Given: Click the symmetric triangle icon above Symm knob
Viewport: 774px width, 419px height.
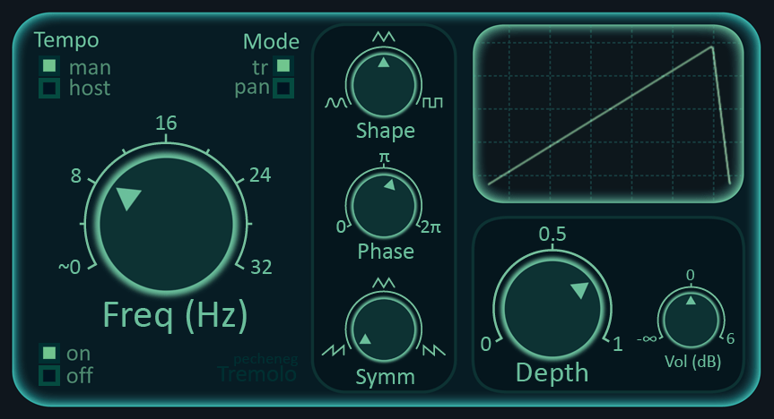Looking at the screenshot, I should tap(384, 283).
